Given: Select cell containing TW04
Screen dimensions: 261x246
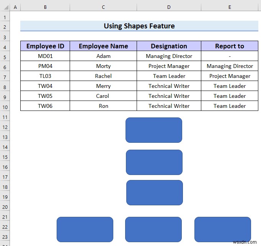Looking at the screenshot, I should (x=45, y=86).
